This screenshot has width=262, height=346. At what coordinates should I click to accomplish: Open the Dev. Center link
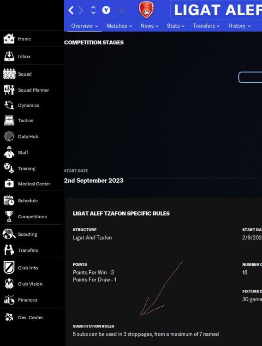(x=30, y=317)
